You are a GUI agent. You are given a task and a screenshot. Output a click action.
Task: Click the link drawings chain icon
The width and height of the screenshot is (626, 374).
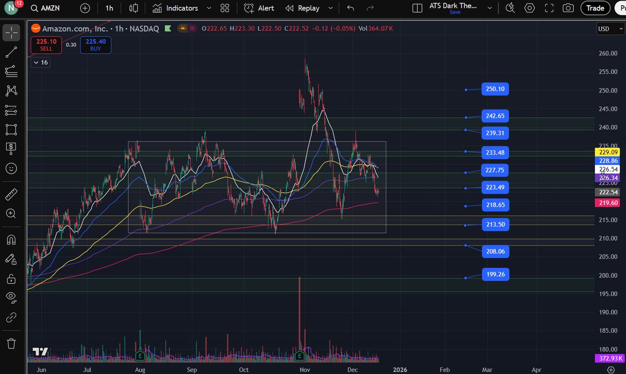click(11, 316)
